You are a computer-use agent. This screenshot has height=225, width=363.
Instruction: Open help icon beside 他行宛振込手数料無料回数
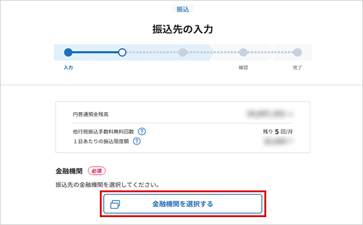point(142,132)
